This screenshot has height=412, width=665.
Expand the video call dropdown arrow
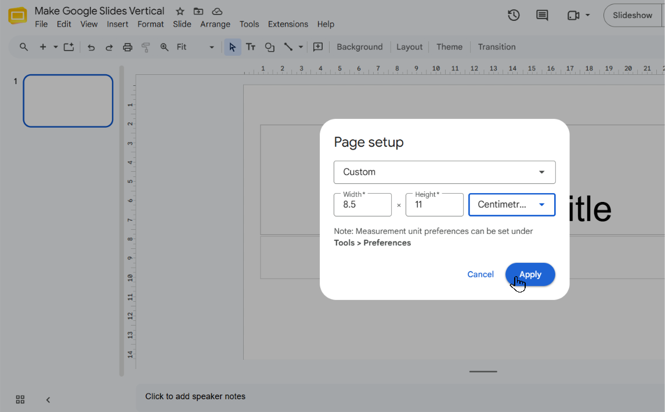[587, 15]
